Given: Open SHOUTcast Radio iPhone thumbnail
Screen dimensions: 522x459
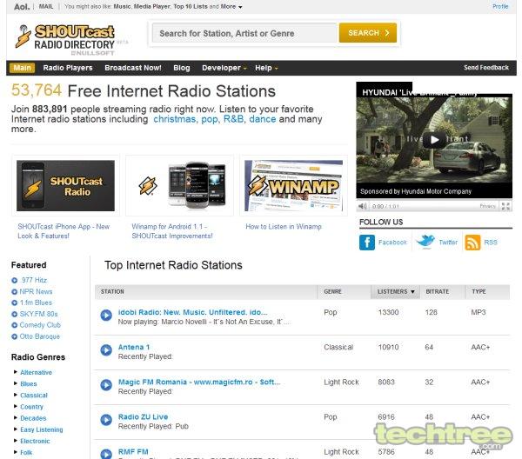Looking at the screenshot, I should pos(65,185).
